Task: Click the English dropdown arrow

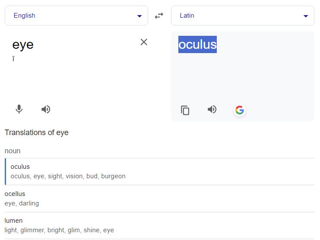Action: point(139,16)
